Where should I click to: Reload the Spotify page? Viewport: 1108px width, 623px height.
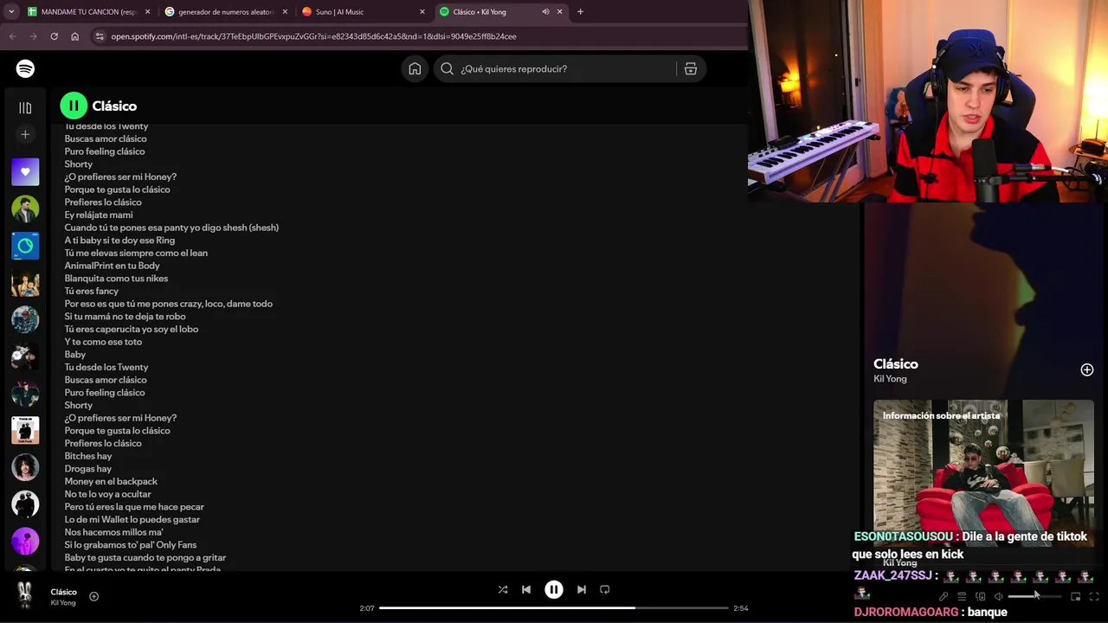[54, 36]
